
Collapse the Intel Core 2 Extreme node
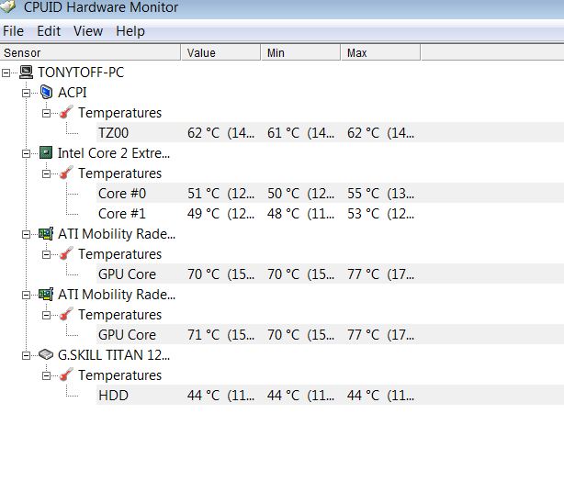(26, 154)
